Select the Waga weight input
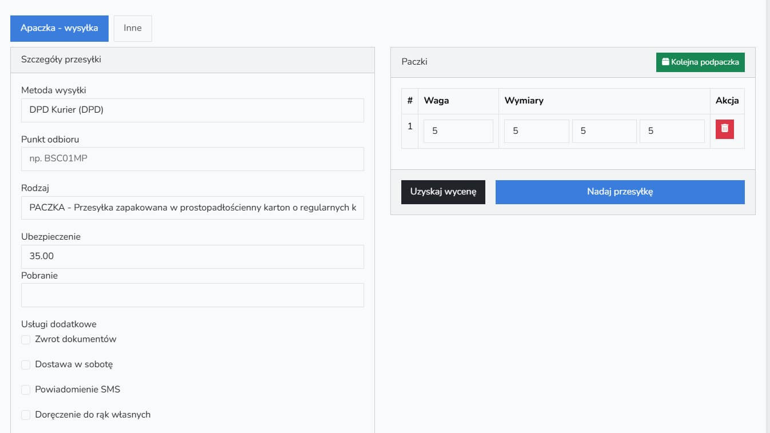The image size is (770, 433). coord(458,131)
